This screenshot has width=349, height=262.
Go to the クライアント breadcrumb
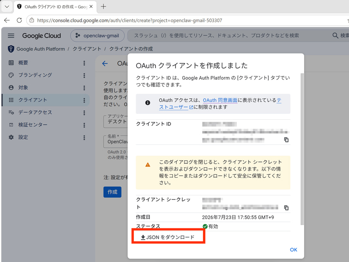87,49
